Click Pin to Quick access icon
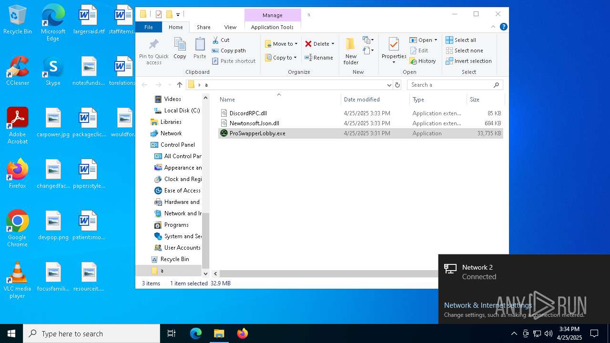The height and width of the screenshot is (343, 610). [153, 51]
